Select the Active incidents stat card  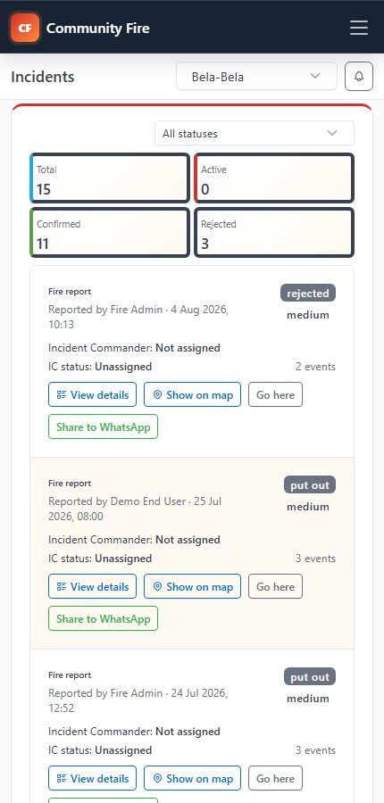[274, 178]
